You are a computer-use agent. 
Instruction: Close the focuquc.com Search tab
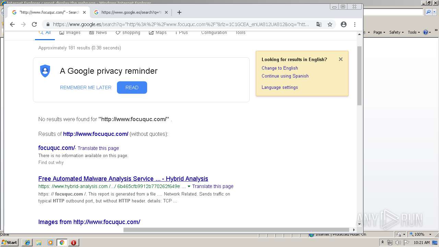[84, 12]
